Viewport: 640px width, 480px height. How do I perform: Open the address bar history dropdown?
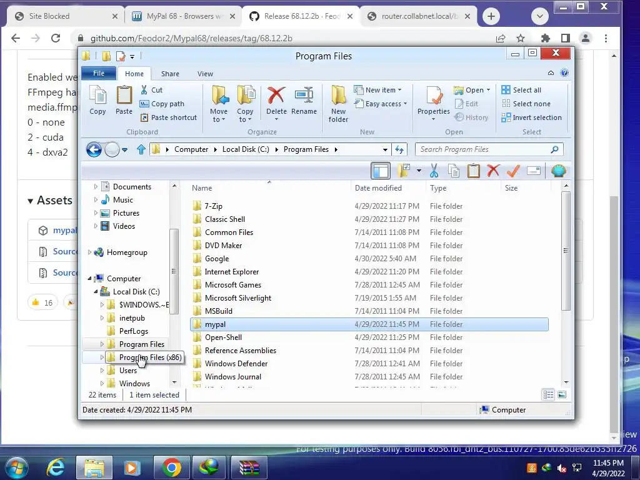(385, 150)
